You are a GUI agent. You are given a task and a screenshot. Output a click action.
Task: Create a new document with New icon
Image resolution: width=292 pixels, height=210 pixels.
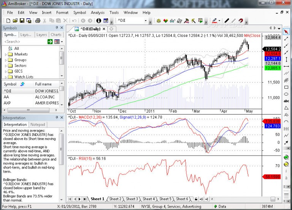point(8,21)
